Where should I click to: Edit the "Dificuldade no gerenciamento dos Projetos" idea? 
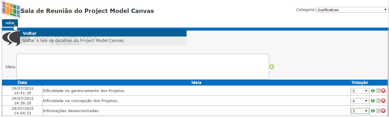click(x=378, y=91)
